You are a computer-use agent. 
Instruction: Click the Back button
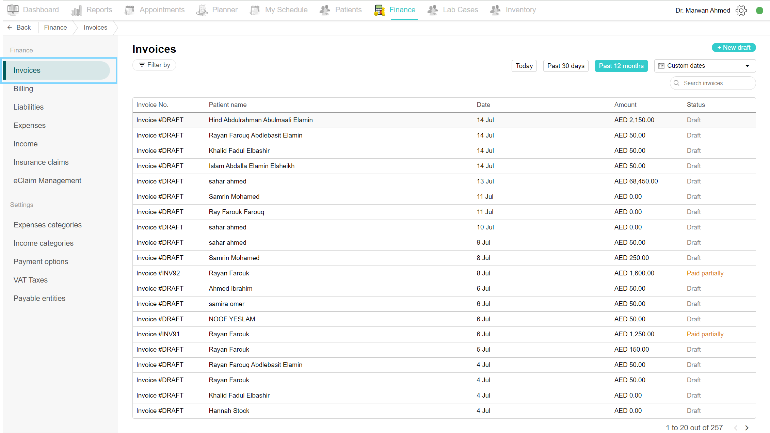[19, 27]
